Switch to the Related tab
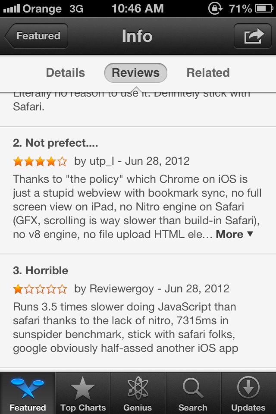 point(208,72)
